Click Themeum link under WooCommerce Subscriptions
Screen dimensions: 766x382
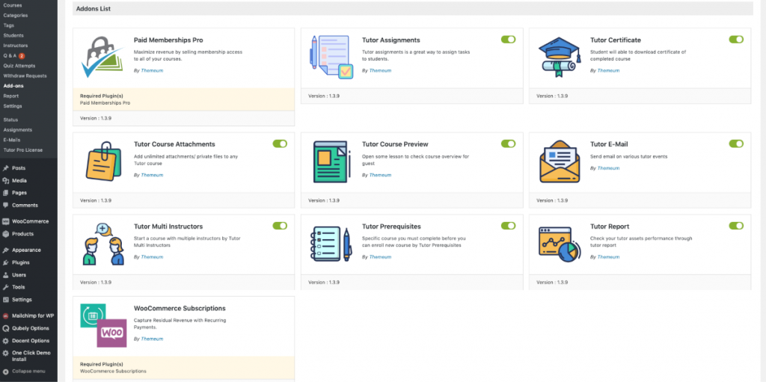(x=152, y=339)
